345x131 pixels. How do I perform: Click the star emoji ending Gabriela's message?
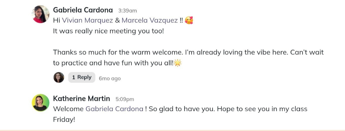pyautogui.click(x=178, y=63)
